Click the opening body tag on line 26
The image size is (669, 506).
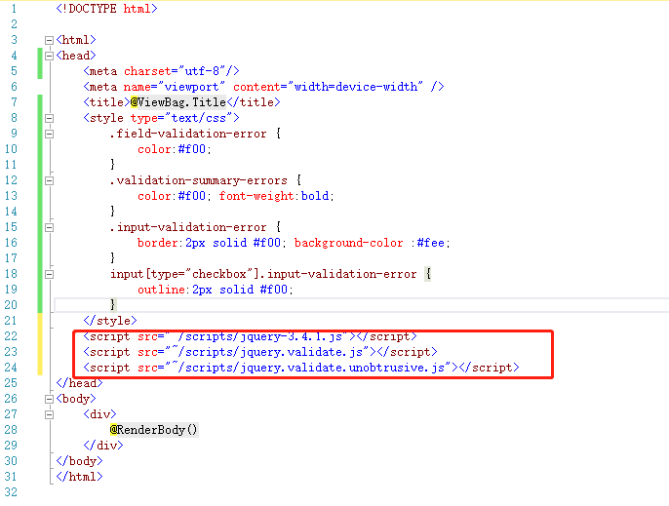[x=76, y=399]
